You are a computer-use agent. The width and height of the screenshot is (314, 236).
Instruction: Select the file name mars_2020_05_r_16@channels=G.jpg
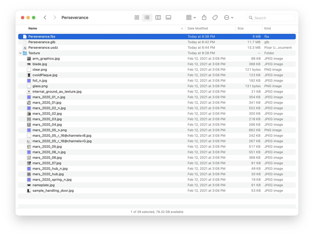click(x=62, y=141)
